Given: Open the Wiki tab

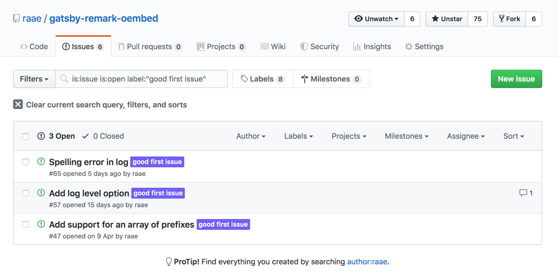Looking at the screenshot, I should pos(273,46).
